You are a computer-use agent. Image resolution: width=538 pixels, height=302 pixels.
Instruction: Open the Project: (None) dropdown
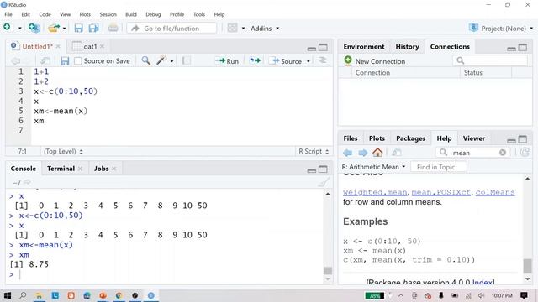pos(501,28)
